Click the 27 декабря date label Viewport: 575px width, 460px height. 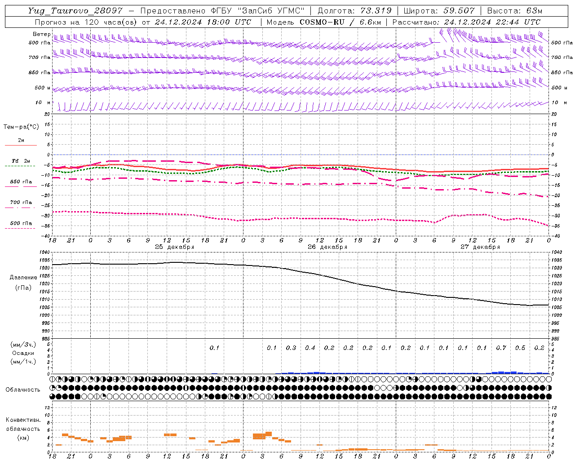tap(480, 247)
